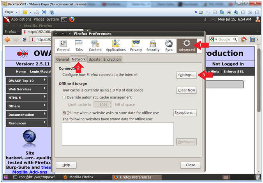Click the Mozilla Add-ons link
Viewport: 263px width, 183px height.
[30, 172]
